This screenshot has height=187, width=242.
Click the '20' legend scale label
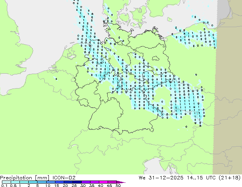point(65,185)
